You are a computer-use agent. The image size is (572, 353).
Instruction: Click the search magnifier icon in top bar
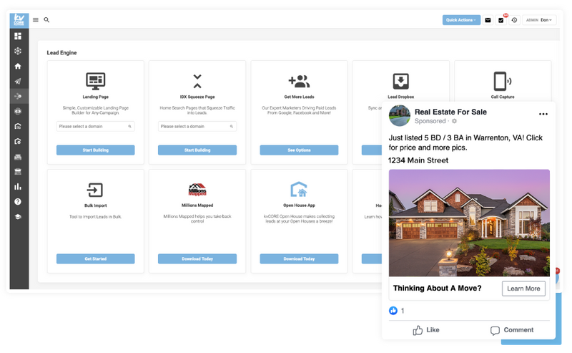pyautogui.click(x=46, y=20)
